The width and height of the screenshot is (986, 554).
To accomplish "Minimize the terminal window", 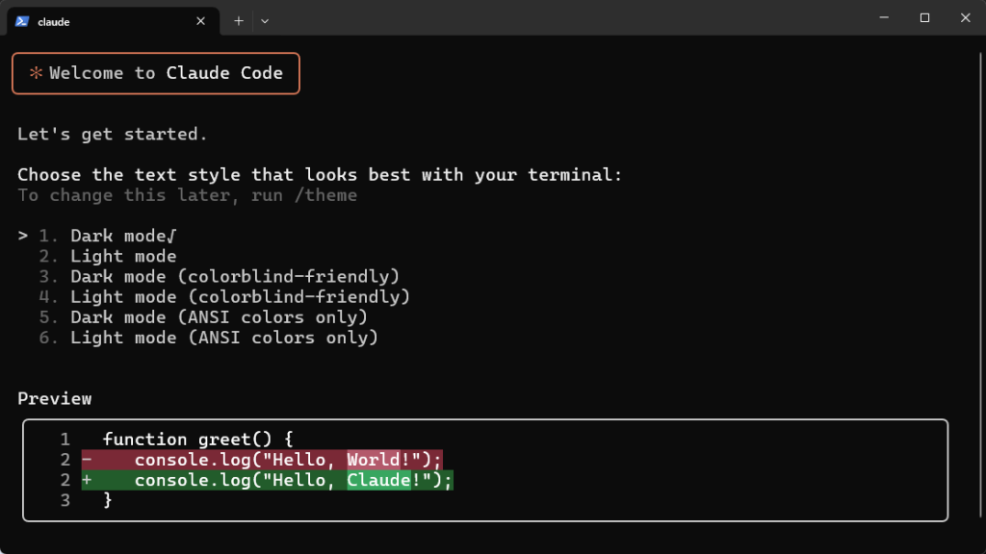I will point(884,17).
